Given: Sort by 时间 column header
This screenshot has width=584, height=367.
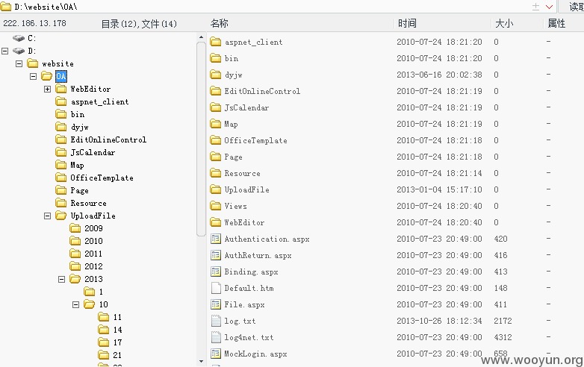Looking at the screenshot, I should (x=407, y=23).
